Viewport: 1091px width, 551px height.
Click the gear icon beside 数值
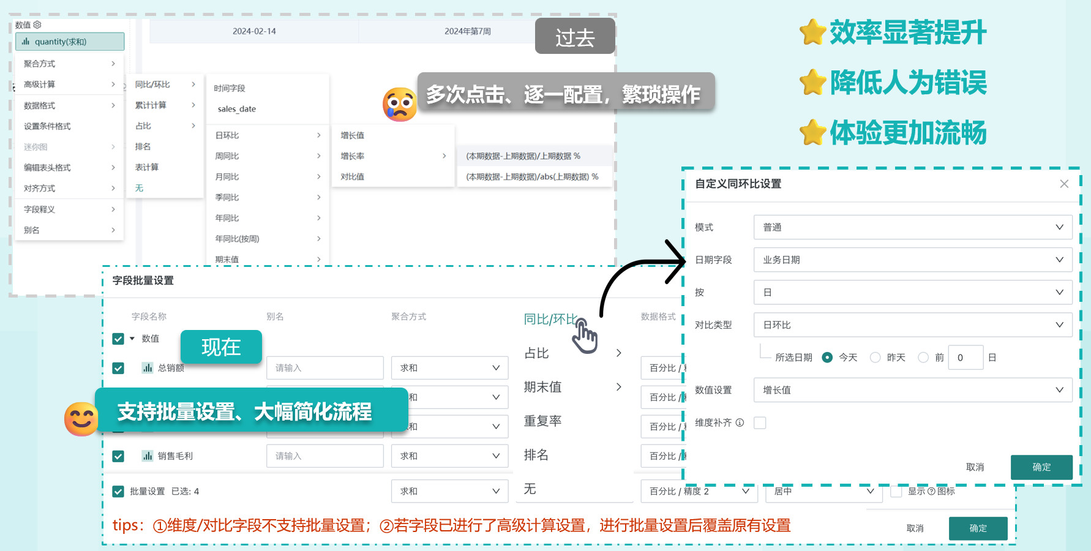[37, 24]
